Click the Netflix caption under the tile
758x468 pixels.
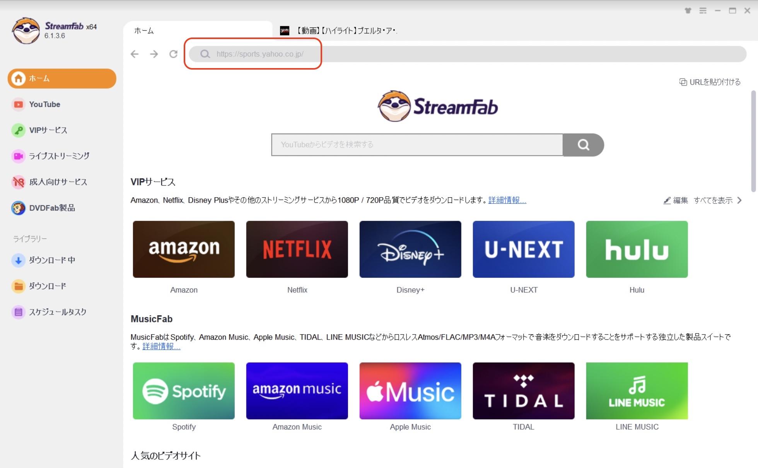297,290
